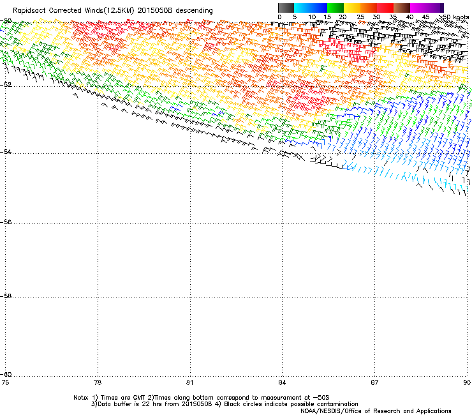Click the 'NOAA/NESDIS/Office of Research and Applications' credit
This screenshot has height=415, width=472.
coord(376,411)
